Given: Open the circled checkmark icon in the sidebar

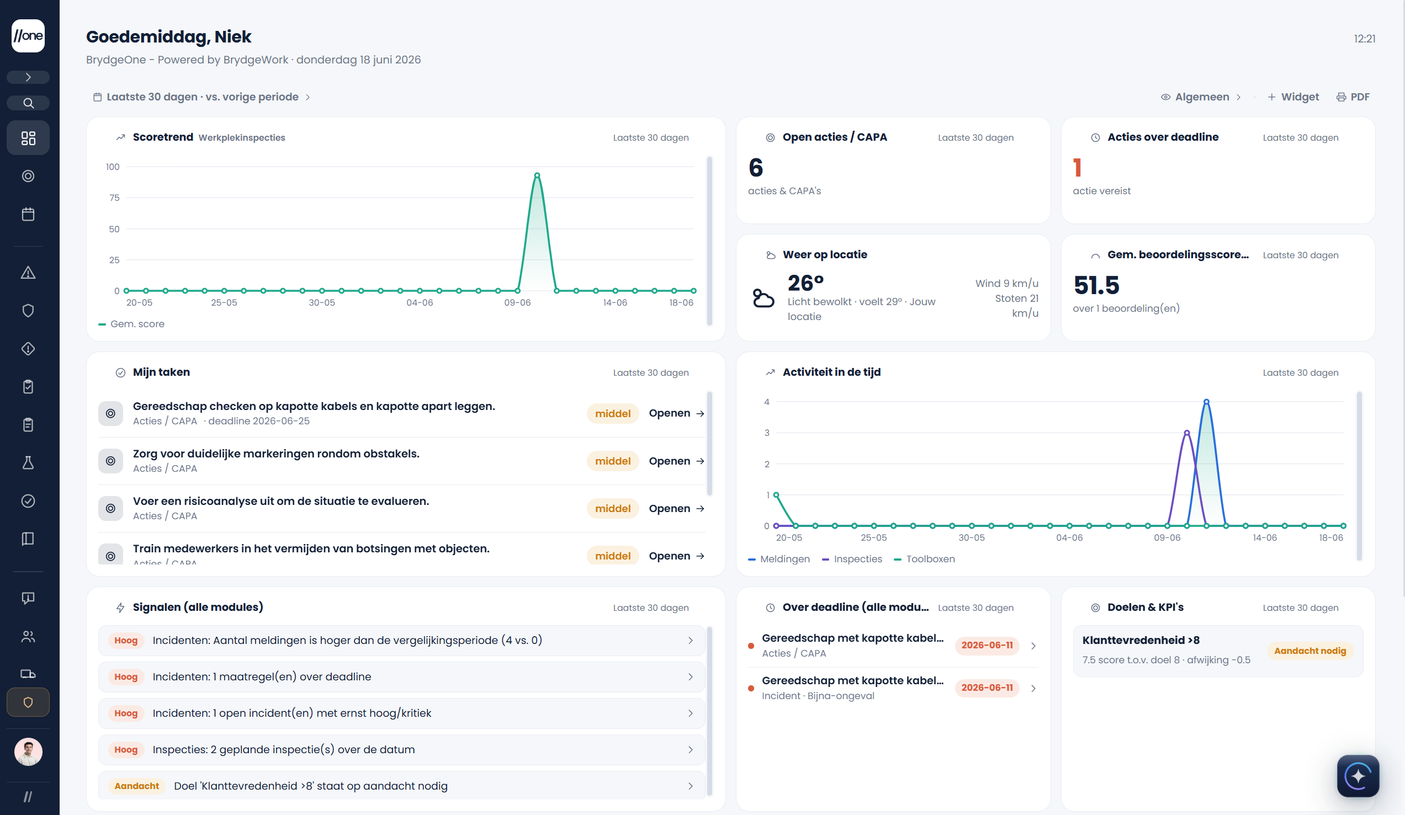Looking at the screenshot, I should (28, 500).
